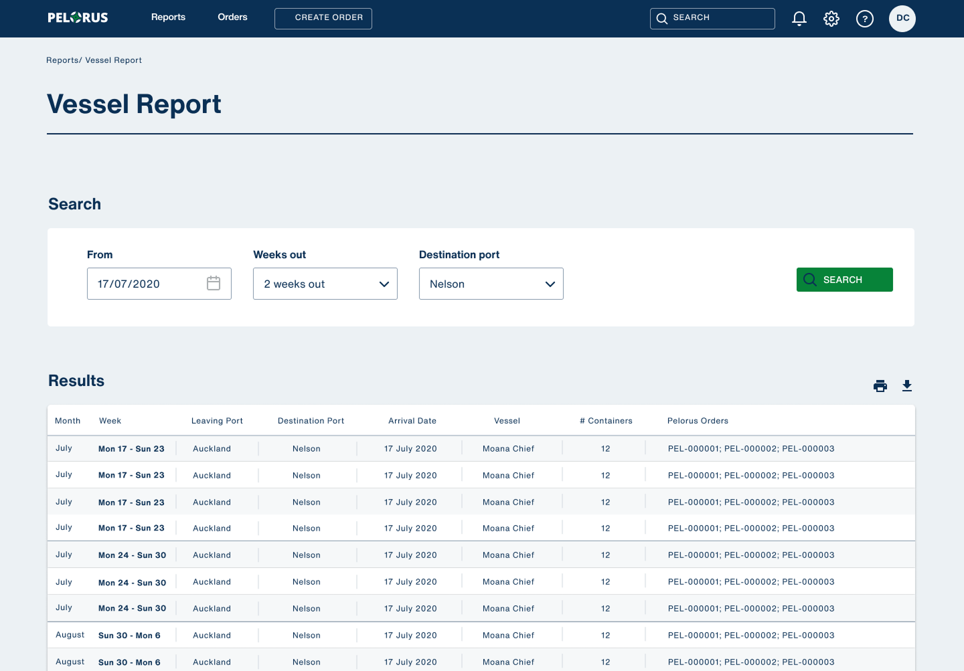Click 12 containers in first Mon 24 row
Screen dimensions: 964x671
coord(605,555)
